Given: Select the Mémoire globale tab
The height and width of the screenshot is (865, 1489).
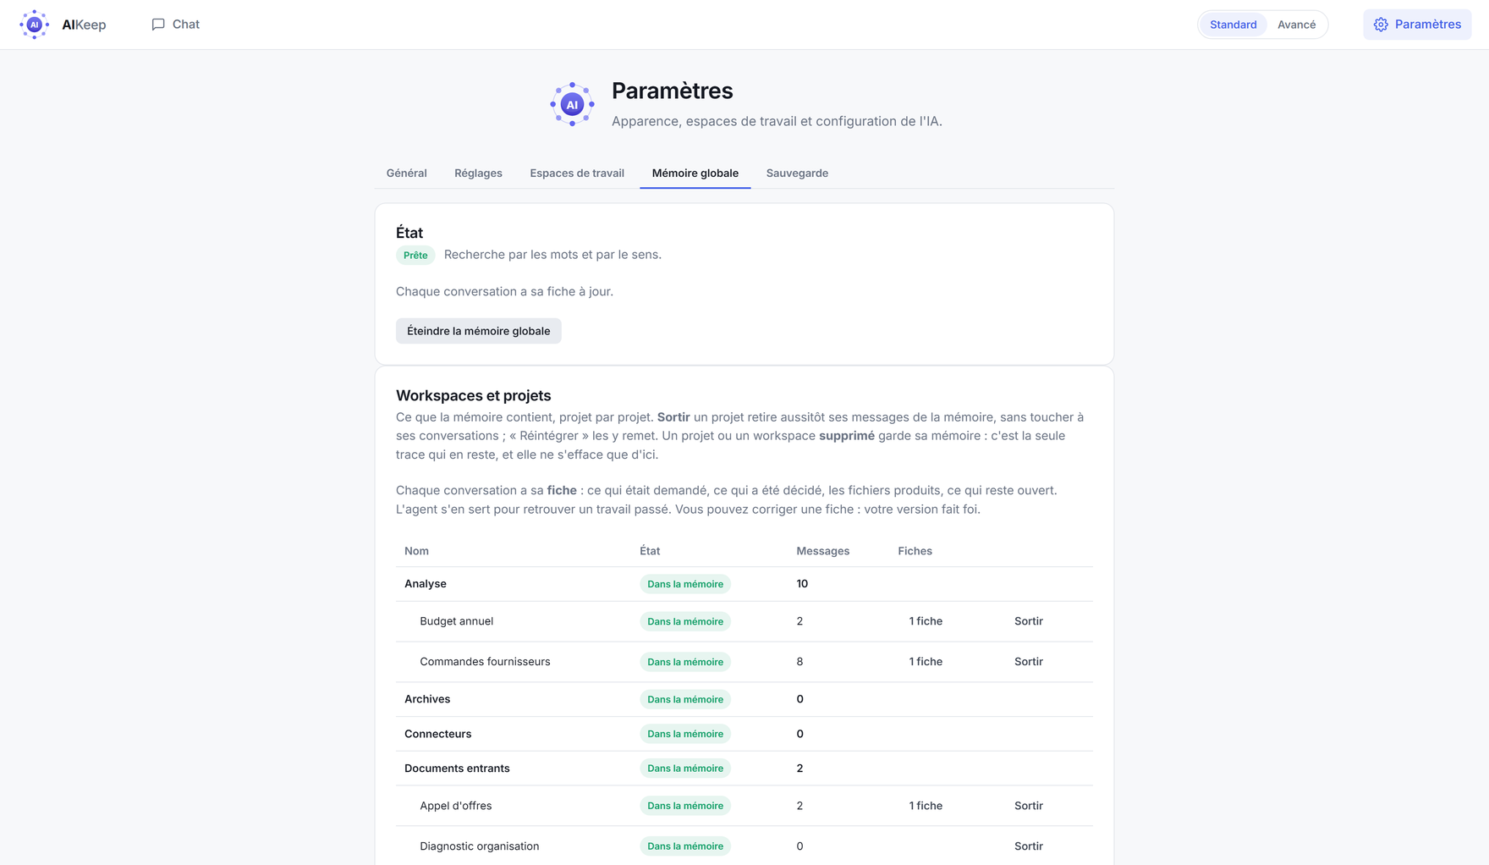Looking at the screenshot, I should (695, 173).
